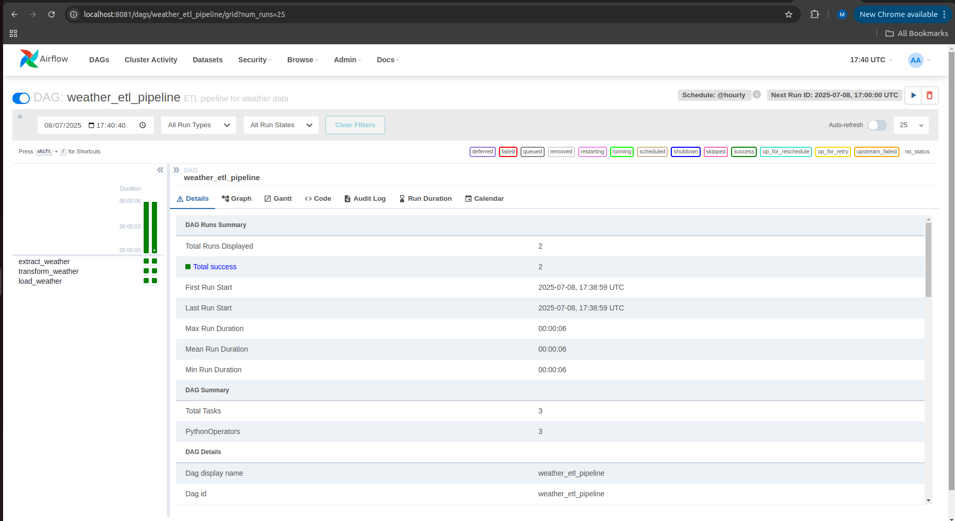
Task: Select the first extract_weather task instance square
Action: 146,261
